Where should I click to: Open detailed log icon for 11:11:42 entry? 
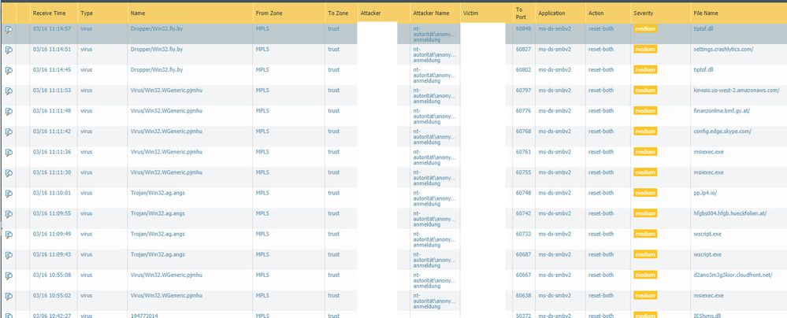point(9,131)
